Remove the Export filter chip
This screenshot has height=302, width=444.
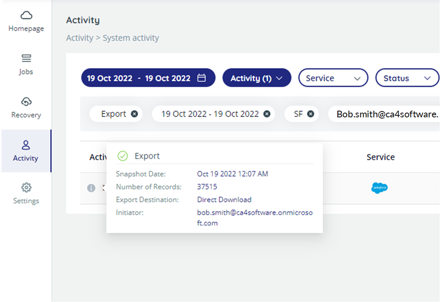pos(134,114)
